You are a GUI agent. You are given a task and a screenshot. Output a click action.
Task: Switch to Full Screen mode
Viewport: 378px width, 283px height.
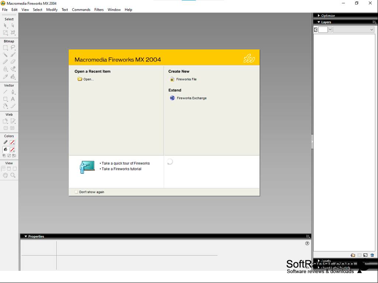[15, 169]
